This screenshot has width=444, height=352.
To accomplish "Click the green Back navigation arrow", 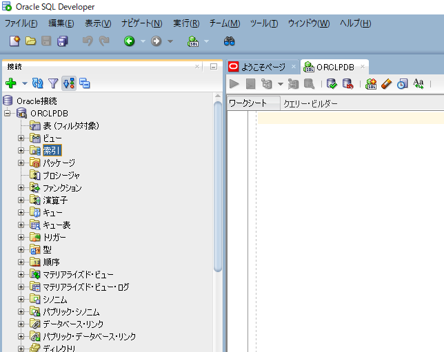I will pos(129,41).
